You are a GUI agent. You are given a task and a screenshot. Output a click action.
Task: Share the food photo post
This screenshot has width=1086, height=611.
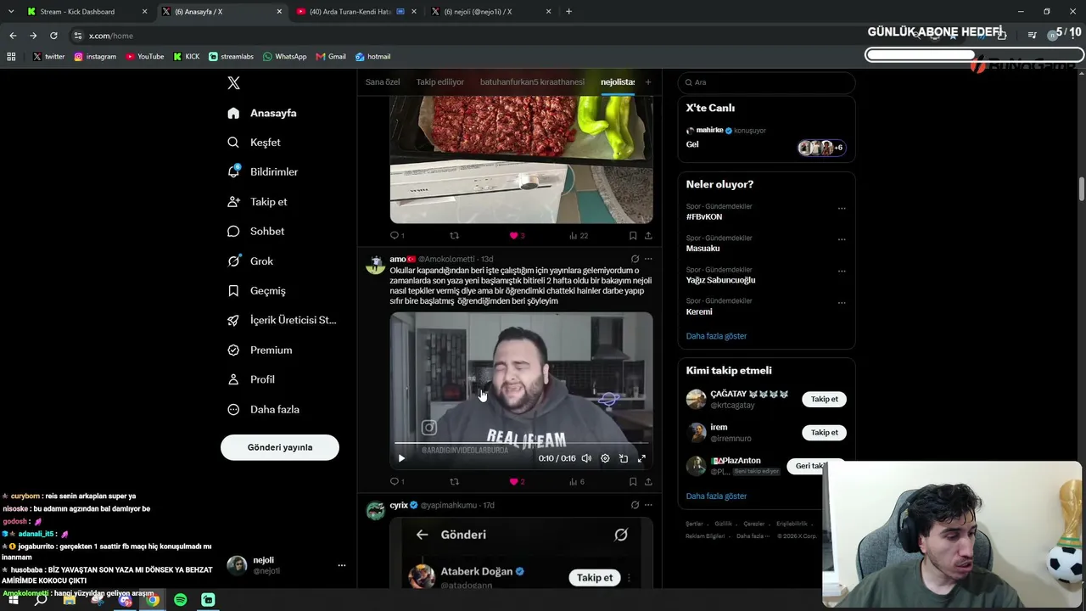(x=648, y=236)
